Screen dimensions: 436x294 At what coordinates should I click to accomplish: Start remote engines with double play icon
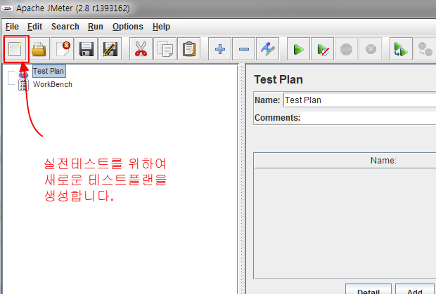coord(401,49)
